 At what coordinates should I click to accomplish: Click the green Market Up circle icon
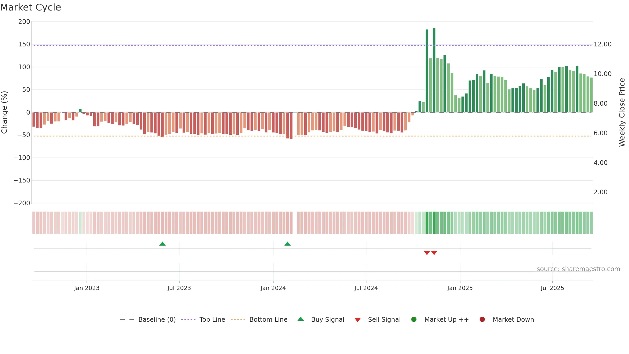point(414,319)
